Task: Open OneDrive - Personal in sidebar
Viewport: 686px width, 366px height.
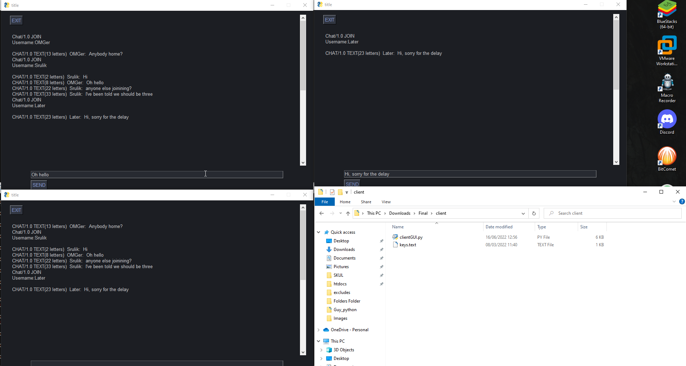Action: point(349,330)
